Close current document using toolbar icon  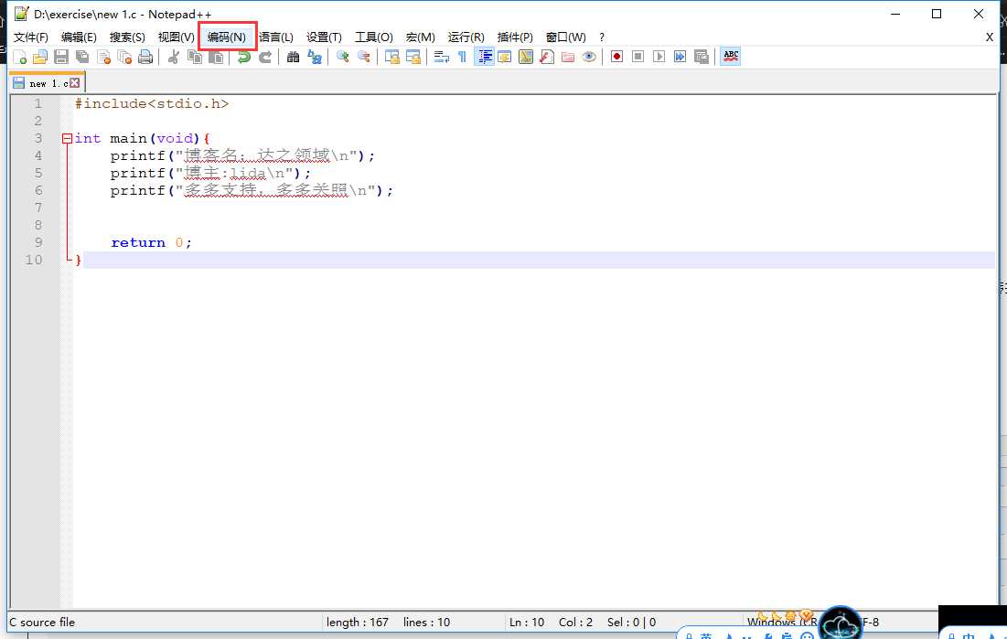103,58
